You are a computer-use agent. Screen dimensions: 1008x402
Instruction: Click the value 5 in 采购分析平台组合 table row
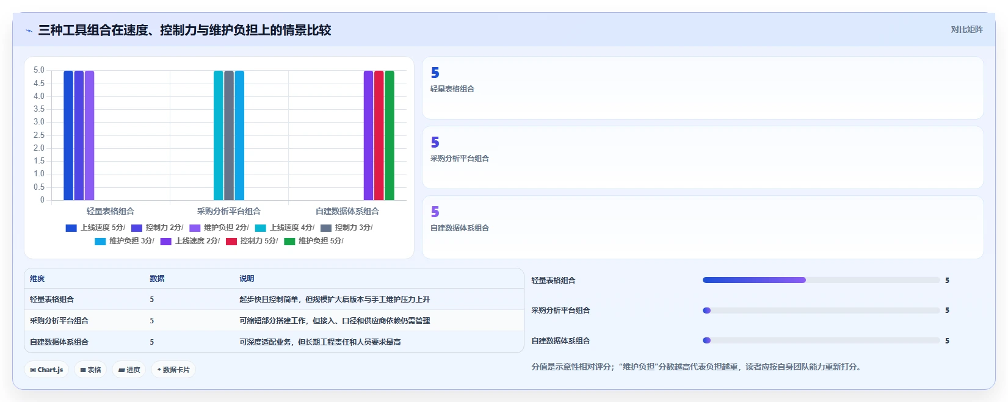tap(152, 321)
